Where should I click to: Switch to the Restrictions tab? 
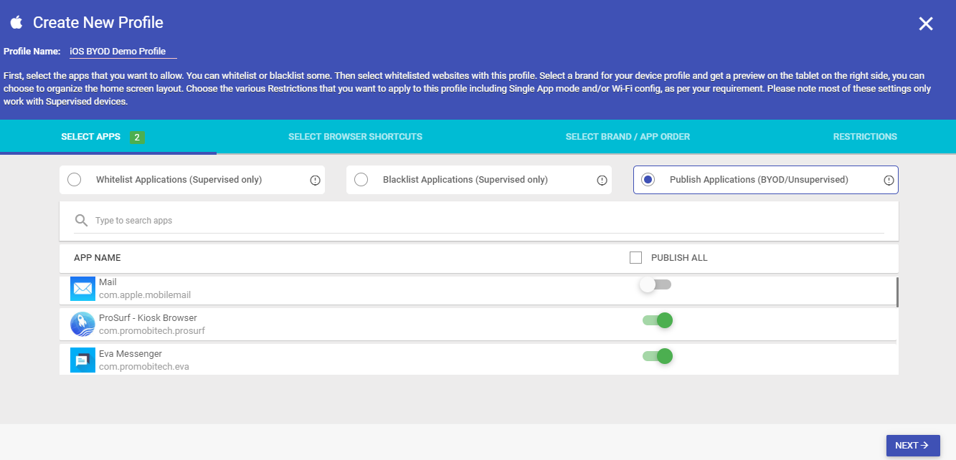[x=865, y=137]
